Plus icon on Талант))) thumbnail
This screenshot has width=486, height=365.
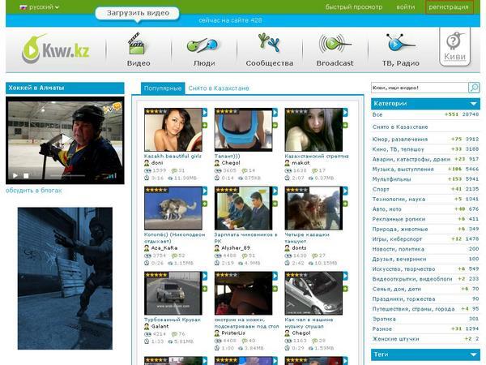pyautogui.click(x=275, y=126)
